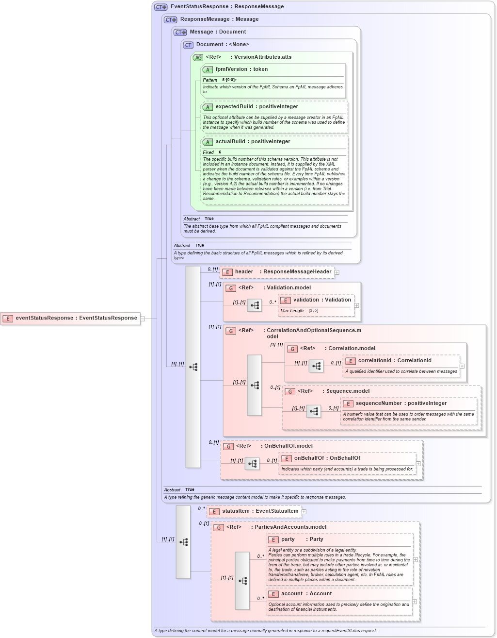The height and width of the screenshot is (638, 497).
Task: Click the ResponseMessage complex type icon
Action: 171,20
